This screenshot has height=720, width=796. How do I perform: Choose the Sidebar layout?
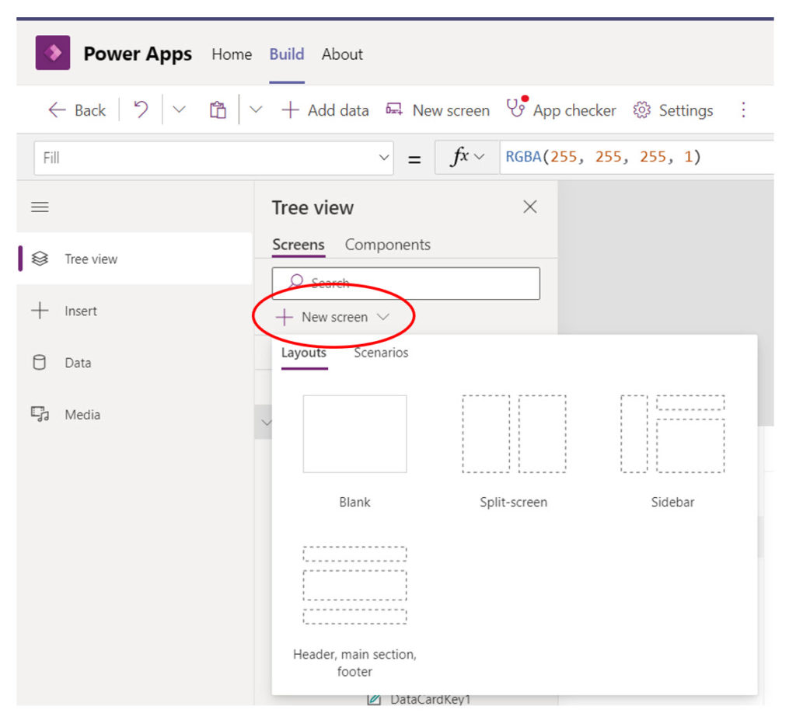pyautogui.click(x=672, y=433)
